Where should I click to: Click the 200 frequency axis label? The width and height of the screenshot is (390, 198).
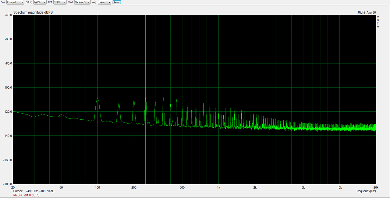point(134,187)
